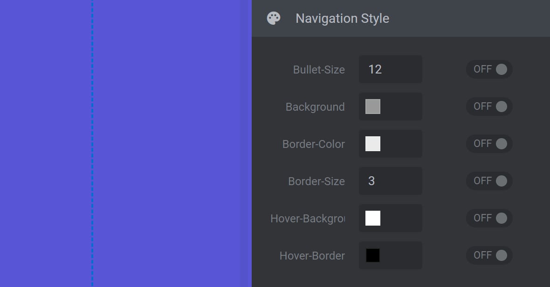
Task: Toggle the Hover-Border OFF switch
Action: tap(489, 255)
